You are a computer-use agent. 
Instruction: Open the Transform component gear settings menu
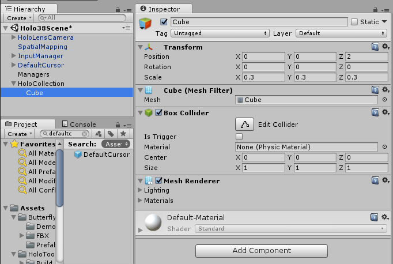385,47
